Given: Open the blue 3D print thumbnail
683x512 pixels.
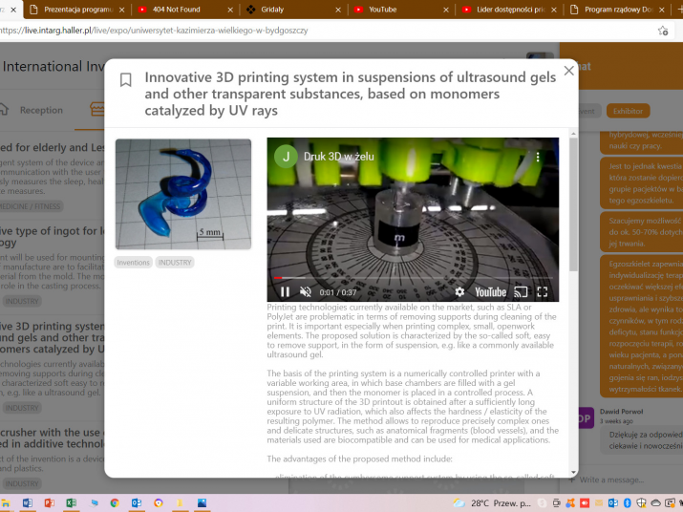Looking at the screenshot, I should click(x=183, y=194).
